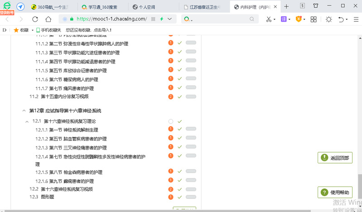Click the empty circle beside 12.1 复习理论
Screen dimensions: 362x212
171,121
